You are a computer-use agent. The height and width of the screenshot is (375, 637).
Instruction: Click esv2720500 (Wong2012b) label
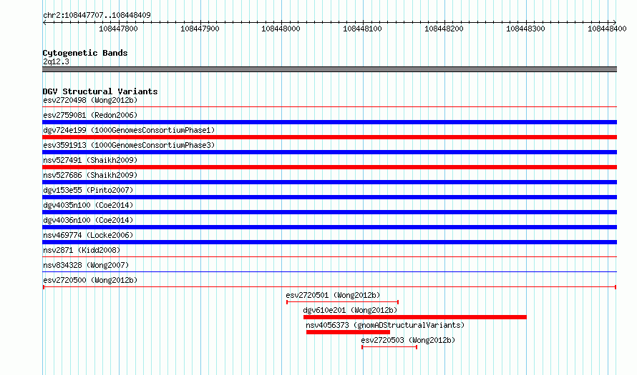point(90,280)
